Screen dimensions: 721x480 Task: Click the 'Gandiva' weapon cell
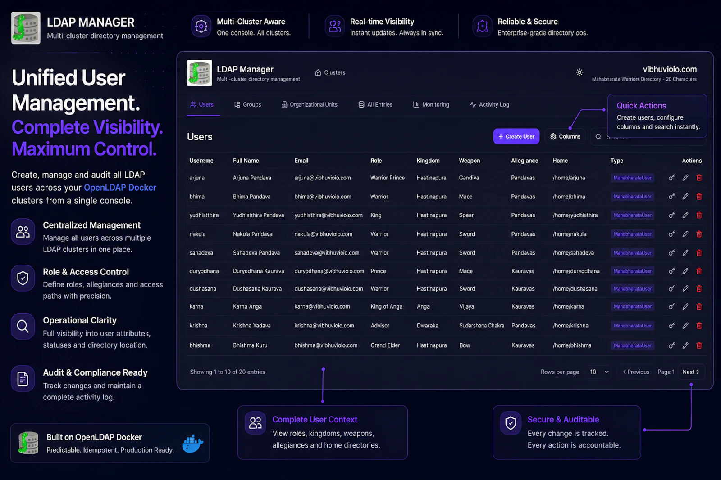click(x=469, y=178)
